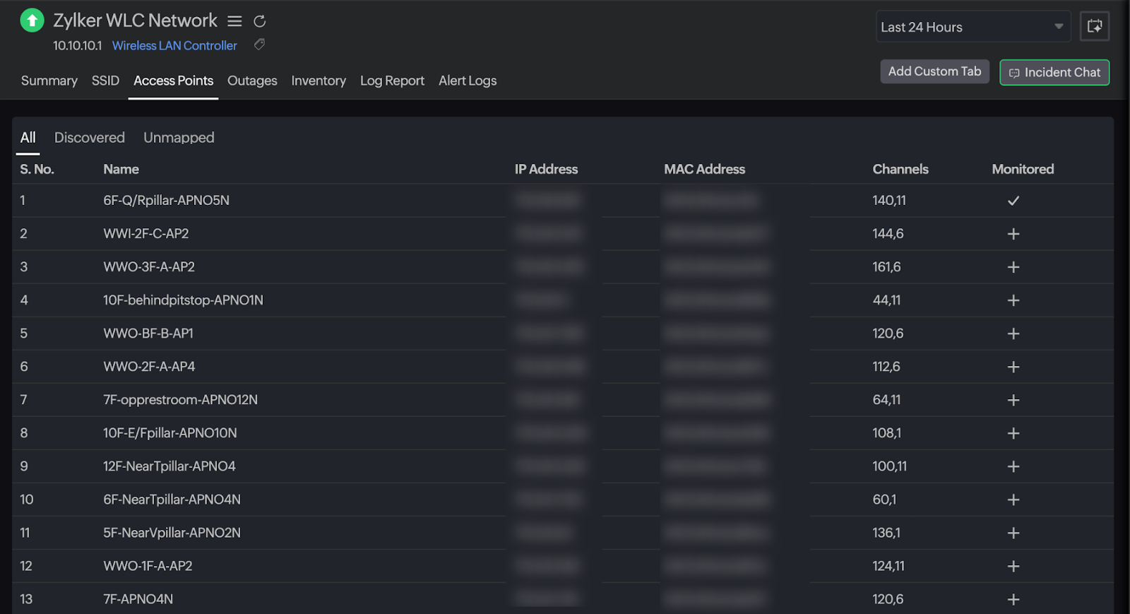Viewport: 1130px width, 614px height.
Task: Follow the Wireless LAN Controller link
Action: 174,45
